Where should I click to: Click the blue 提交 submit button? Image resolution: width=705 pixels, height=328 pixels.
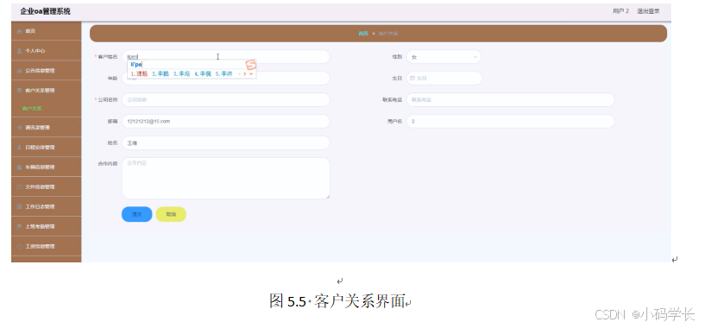[136, 215]
